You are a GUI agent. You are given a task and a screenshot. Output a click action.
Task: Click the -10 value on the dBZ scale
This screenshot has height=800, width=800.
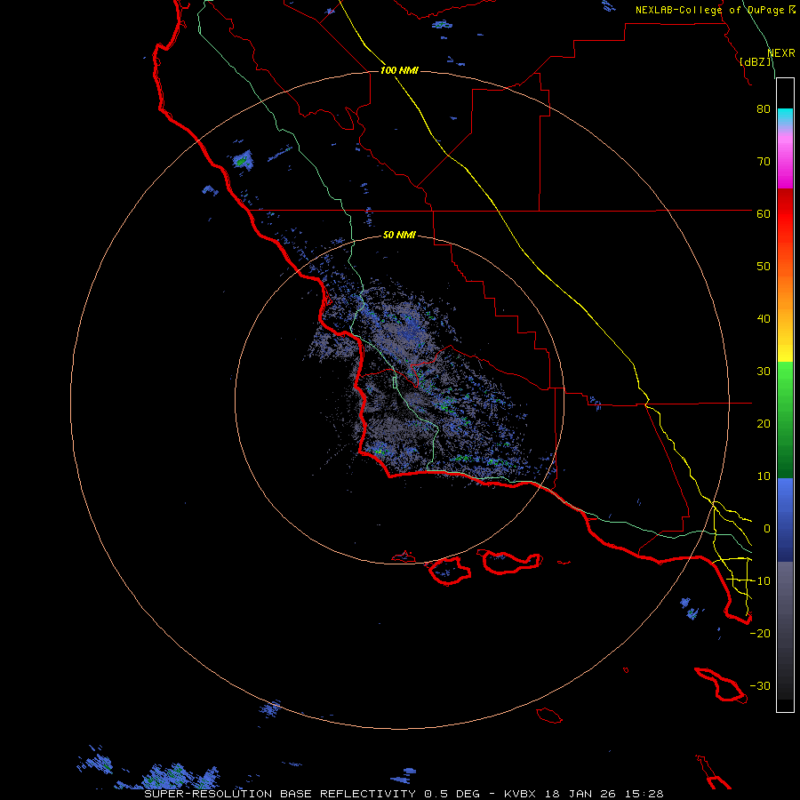[x=760, y=581]
